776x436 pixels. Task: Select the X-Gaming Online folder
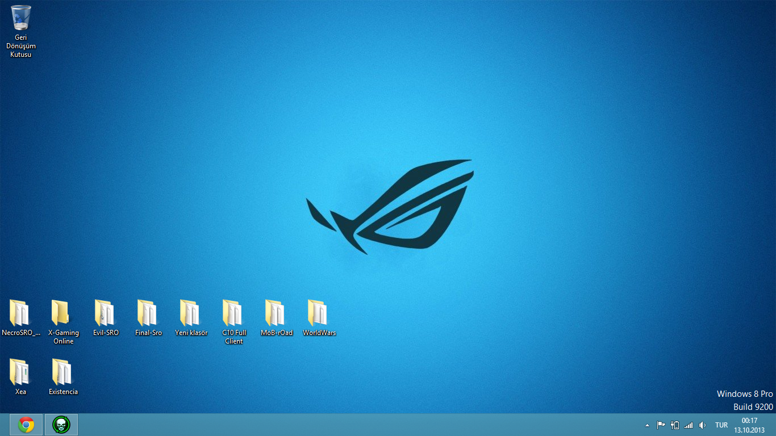[x=63, y=321]
